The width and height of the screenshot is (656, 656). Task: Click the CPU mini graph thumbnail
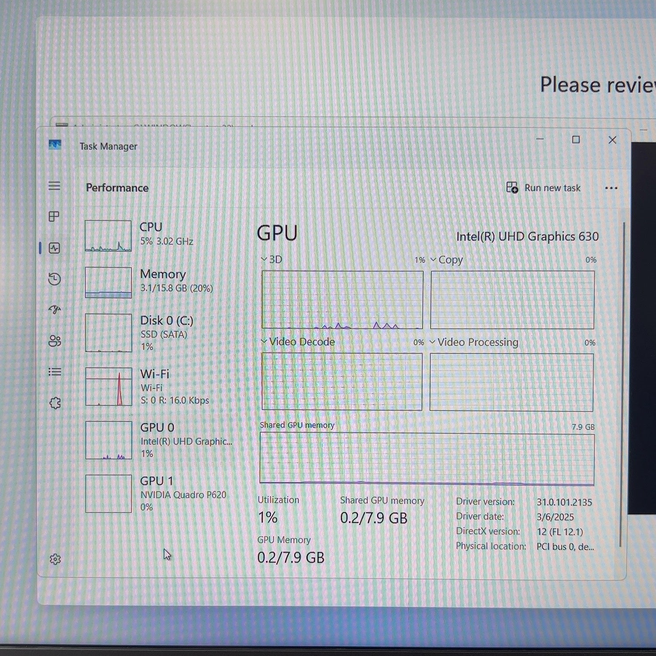tap(108, 236)
